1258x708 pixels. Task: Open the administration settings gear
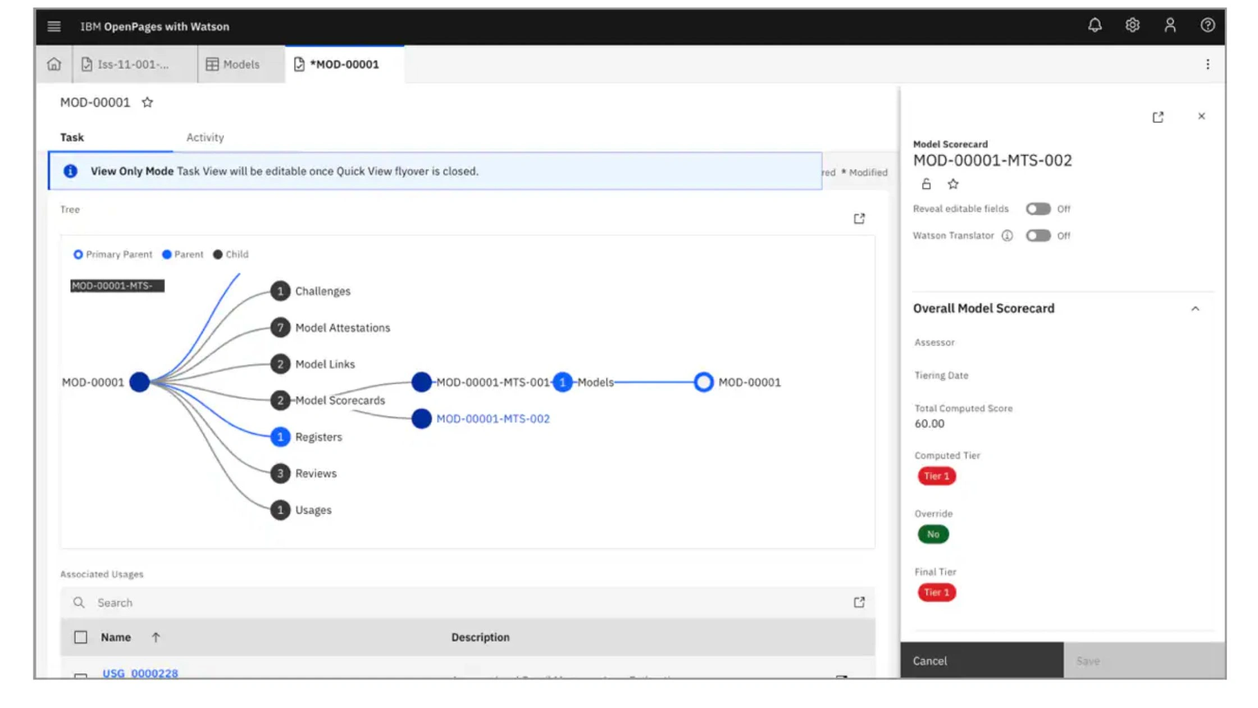click(1132, 25)
